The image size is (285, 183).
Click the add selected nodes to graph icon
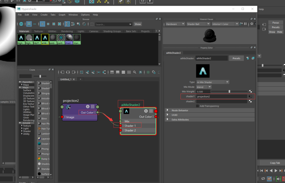87,72
